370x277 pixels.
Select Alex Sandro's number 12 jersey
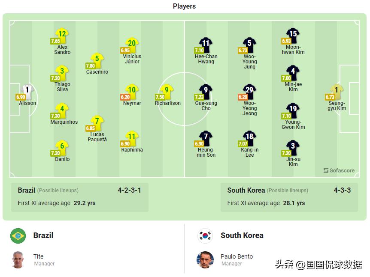(x=62, y=34)
